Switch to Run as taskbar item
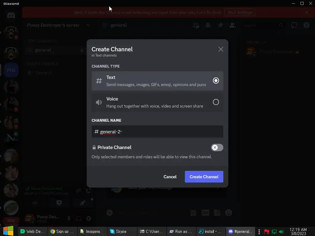 [x=181, y=231]
